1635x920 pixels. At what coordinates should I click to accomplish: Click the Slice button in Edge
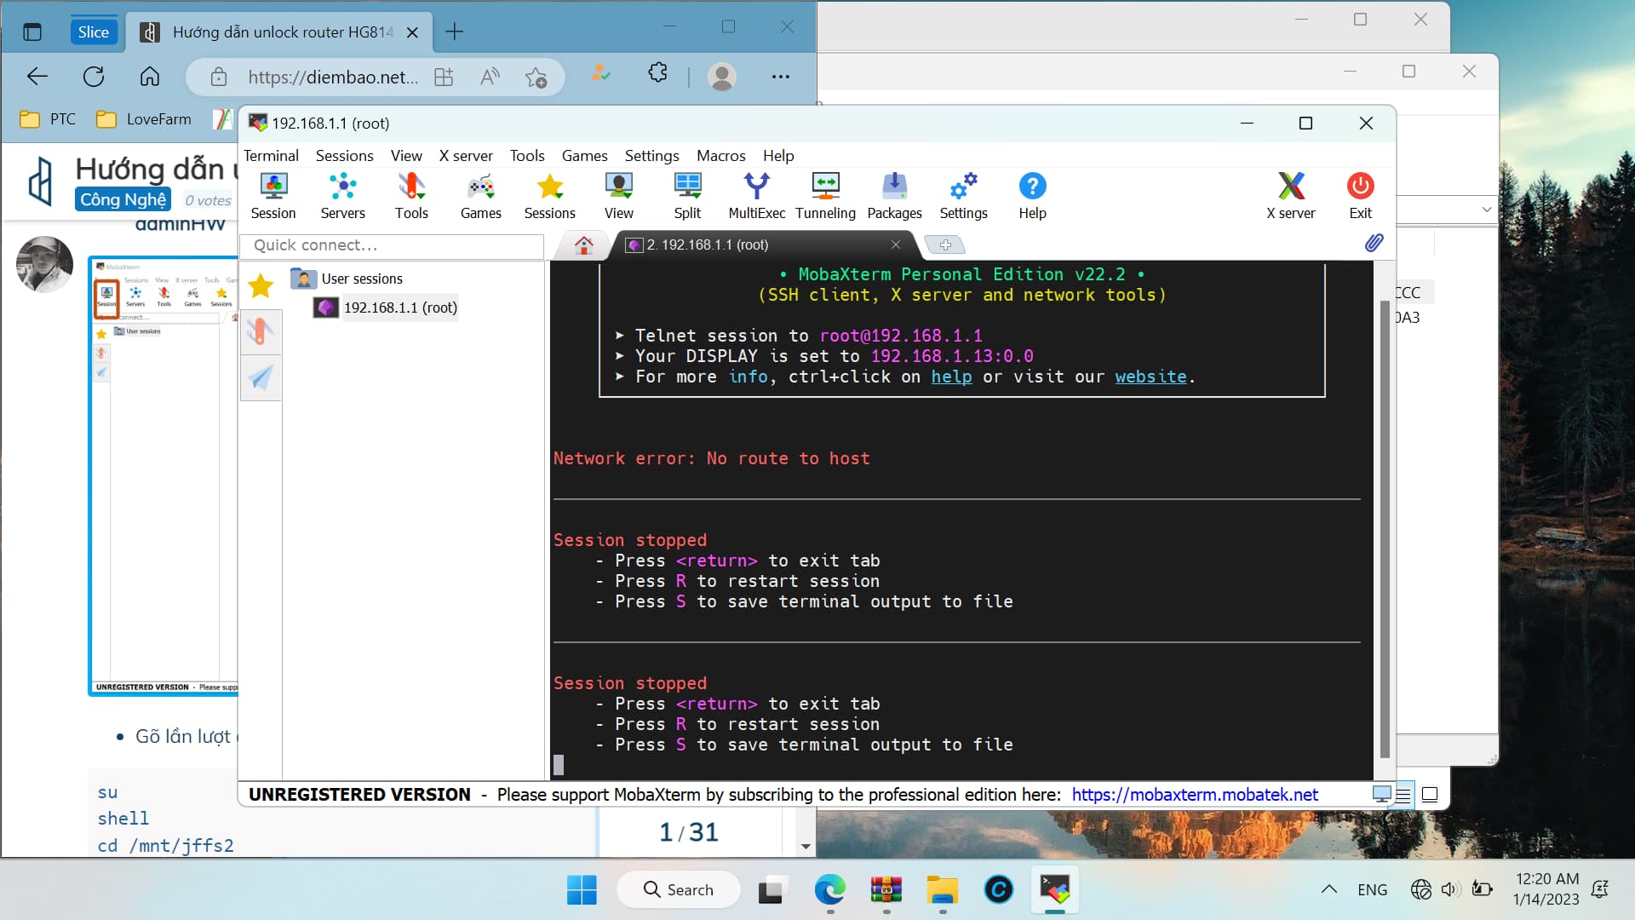93,32
